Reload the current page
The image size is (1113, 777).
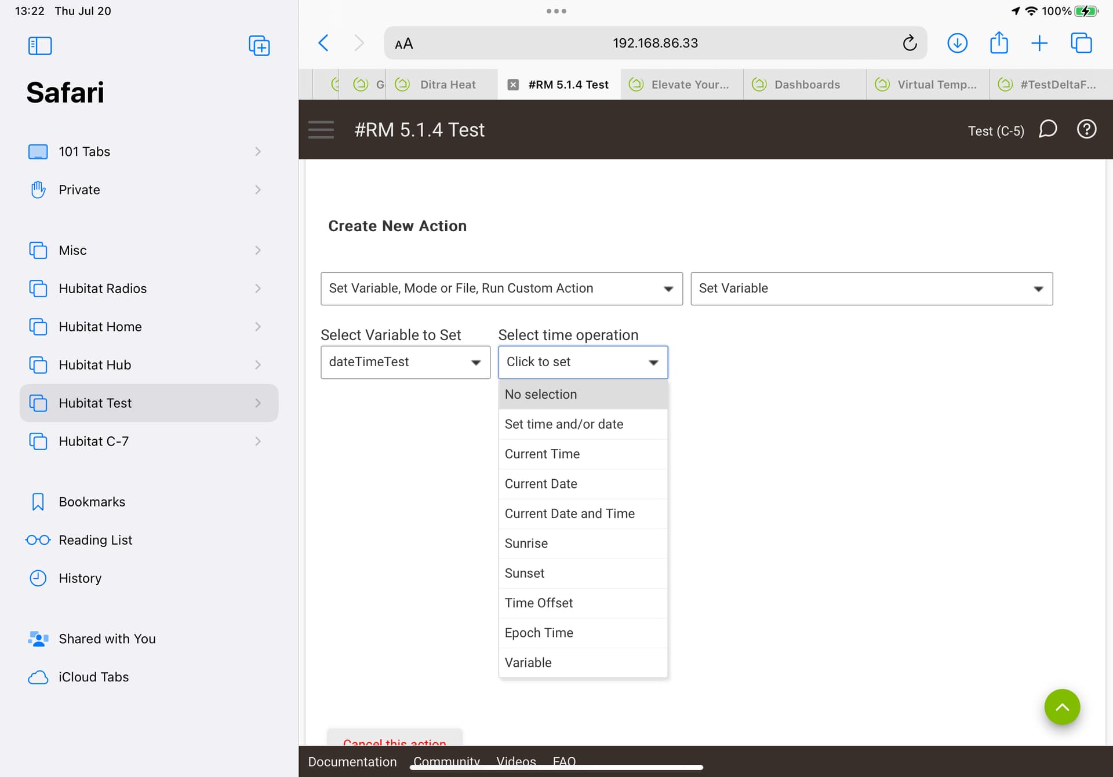tap(909, 43)
